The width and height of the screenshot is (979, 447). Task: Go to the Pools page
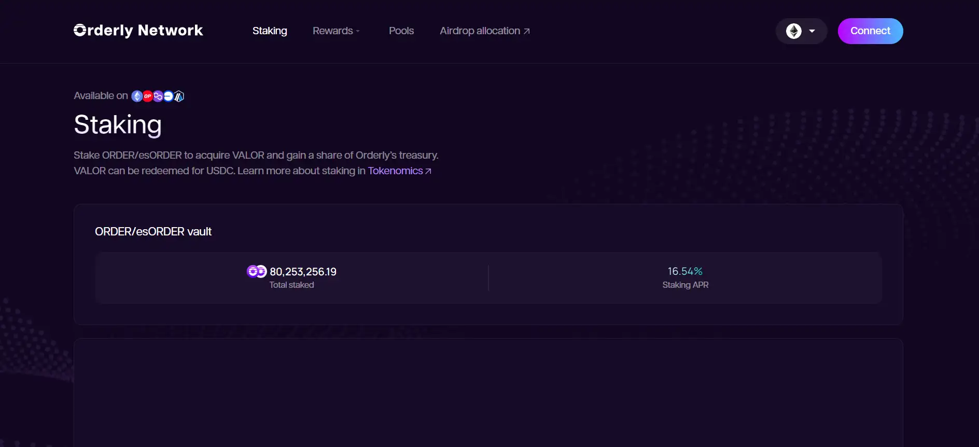(x=401, y=31)
